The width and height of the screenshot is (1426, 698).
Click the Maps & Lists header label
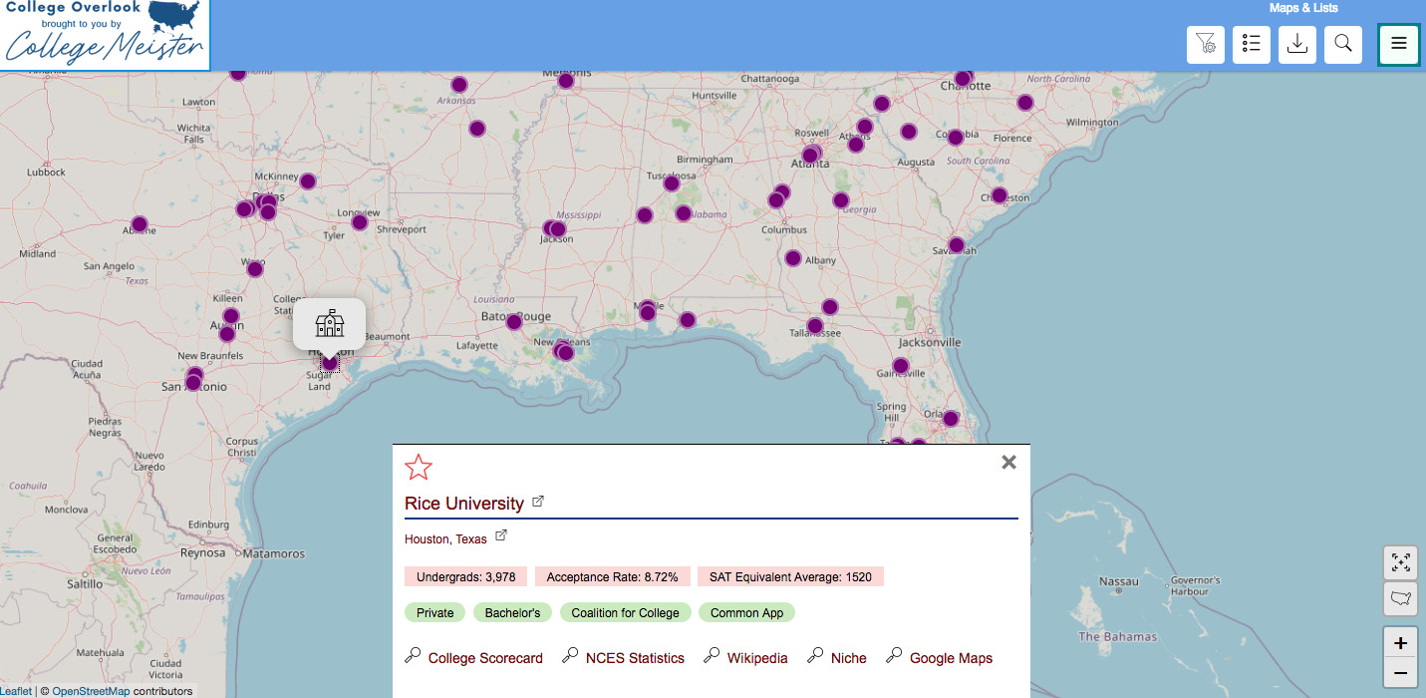tap(1303, 8)
